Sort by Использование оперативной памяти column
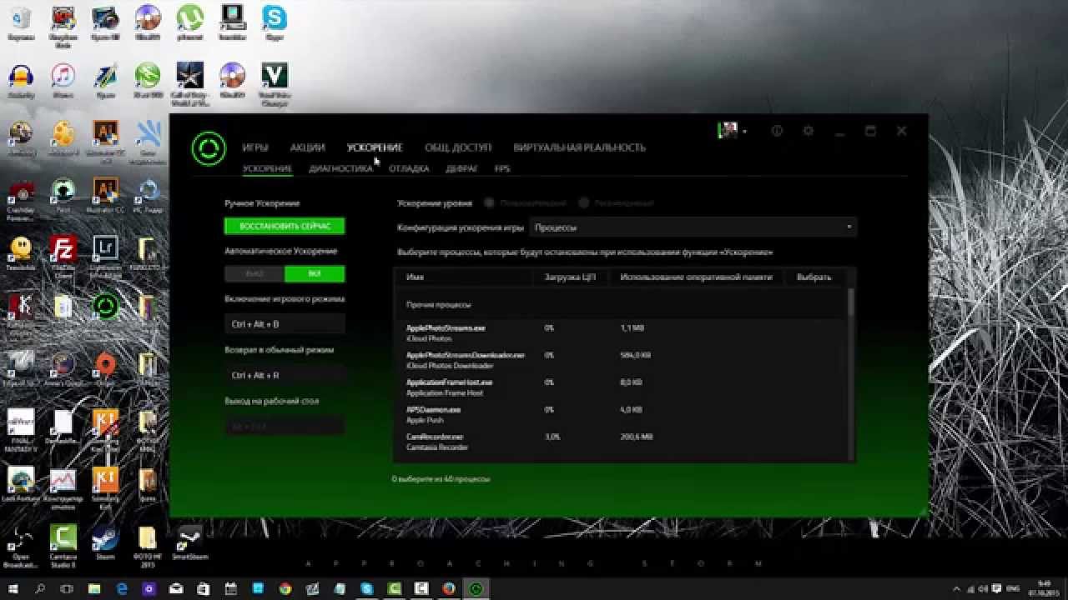 click(x=697, y=277)
